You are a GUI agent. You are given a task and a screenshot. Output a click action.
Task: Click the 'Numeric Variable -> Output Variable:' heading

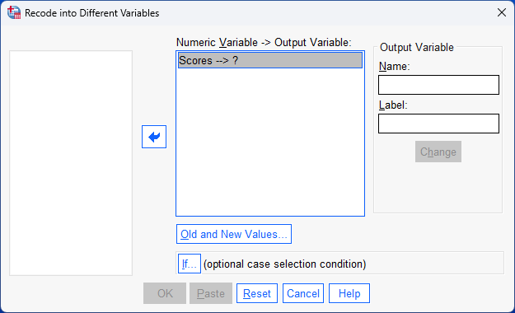pyautogui.click(x=264, y=42)
